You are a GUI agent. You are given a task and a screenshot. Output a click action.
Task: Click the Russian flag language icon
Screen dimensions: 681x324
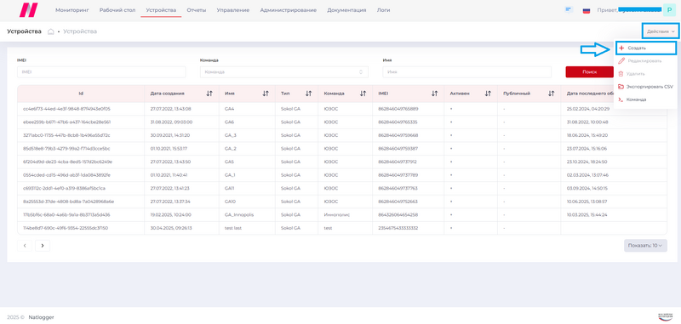pos(586,10)
